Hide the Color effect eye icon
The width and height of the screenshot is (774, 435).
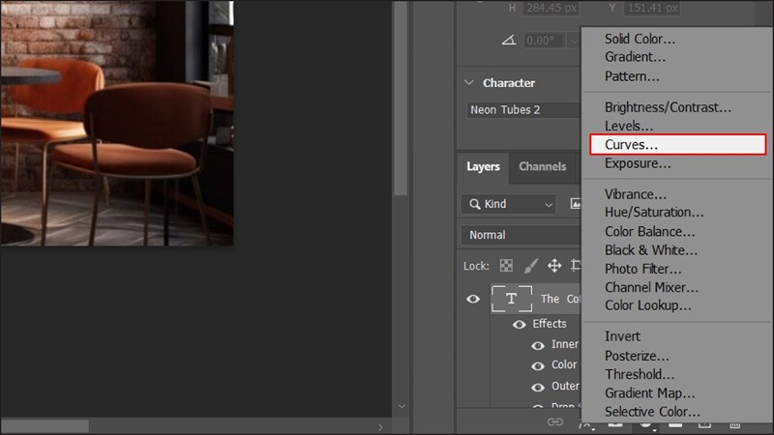tap(538, 366)
